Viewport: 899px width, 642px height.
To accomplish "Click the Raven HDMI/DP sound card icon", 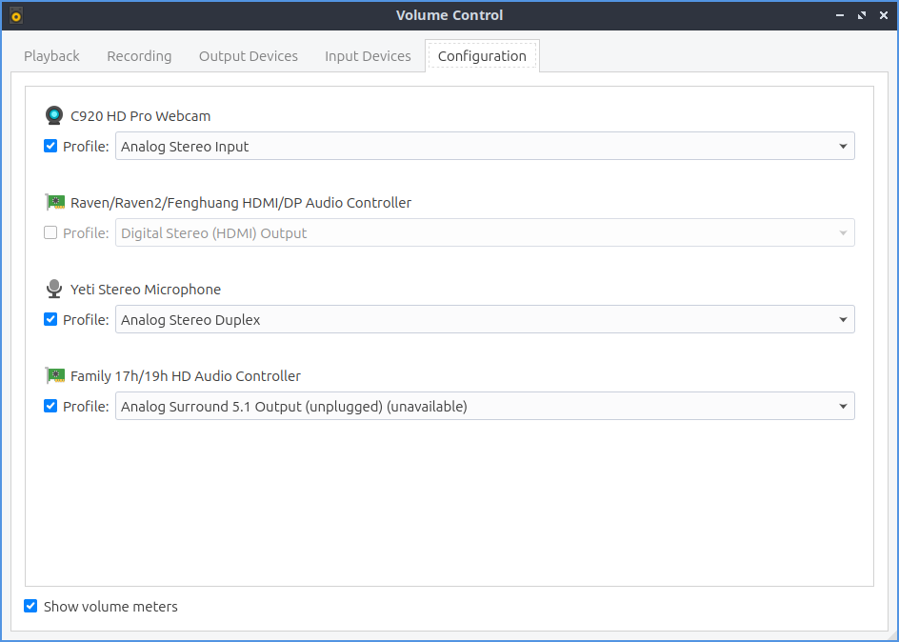I will [x=54, y=203].
